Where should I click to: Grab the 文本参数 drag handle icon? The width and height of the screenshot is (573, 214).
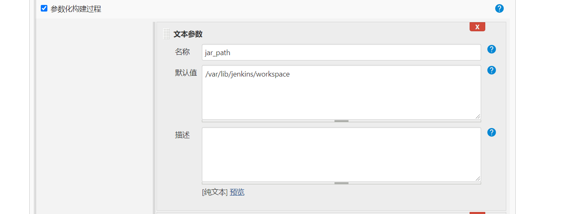pos(166,34)
